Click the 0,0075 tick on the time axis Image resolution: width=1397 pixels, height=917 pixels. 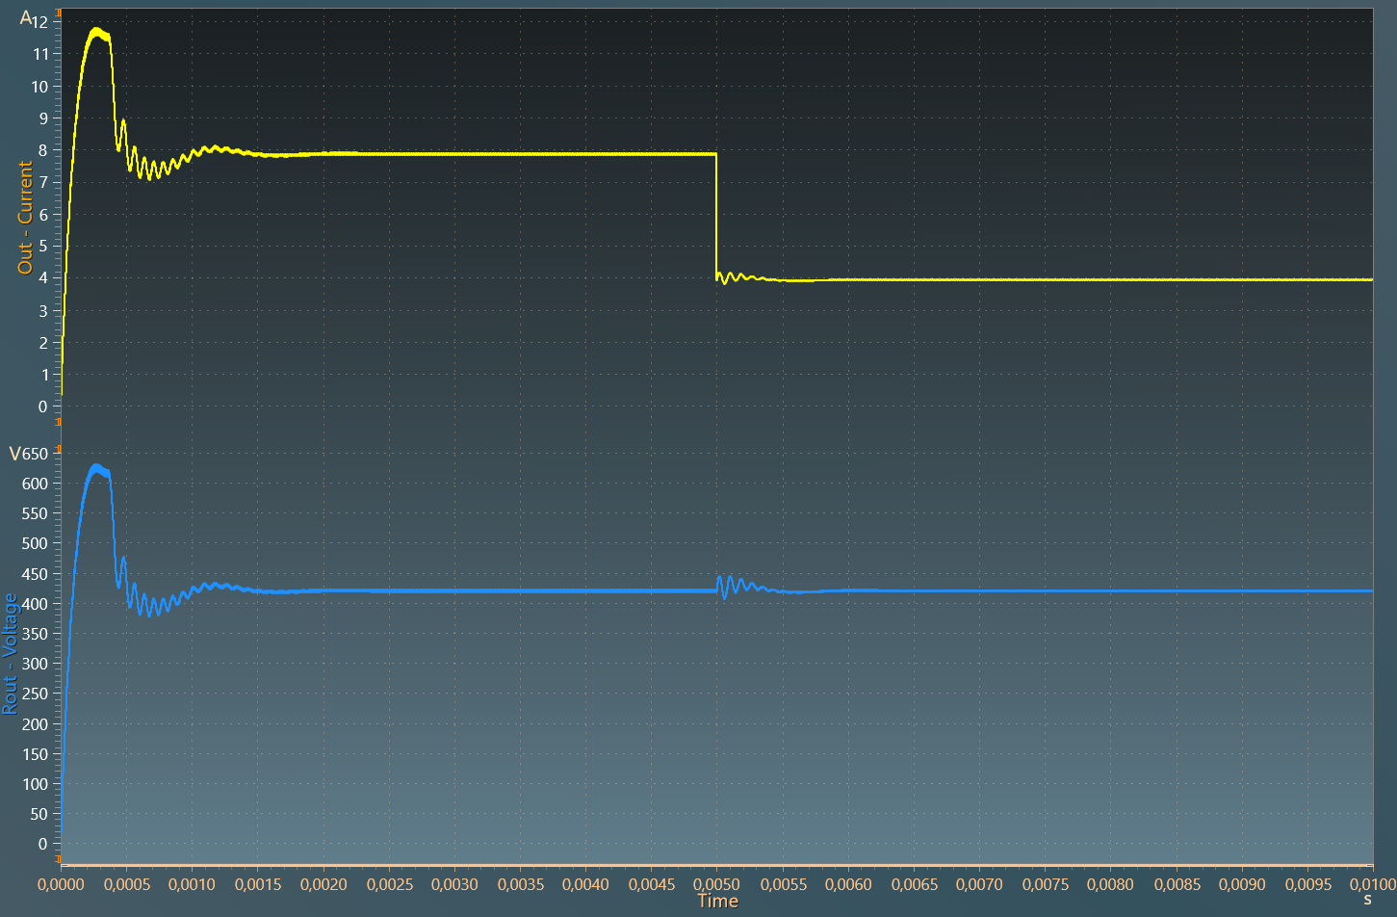[x=1046, y=884]
